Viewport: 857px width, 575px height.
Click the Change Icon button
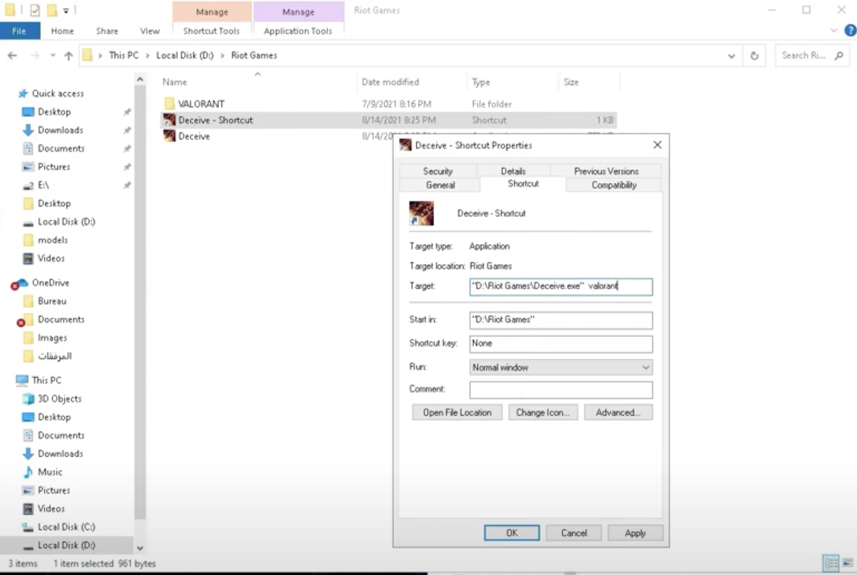tap(543, 412)
